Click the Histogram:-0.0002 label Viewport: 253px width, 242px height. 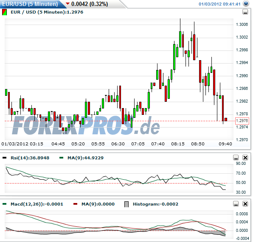point(155,204)
